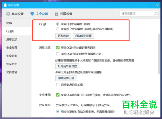Open 文件传输 sidebar item

pos(17,72)
